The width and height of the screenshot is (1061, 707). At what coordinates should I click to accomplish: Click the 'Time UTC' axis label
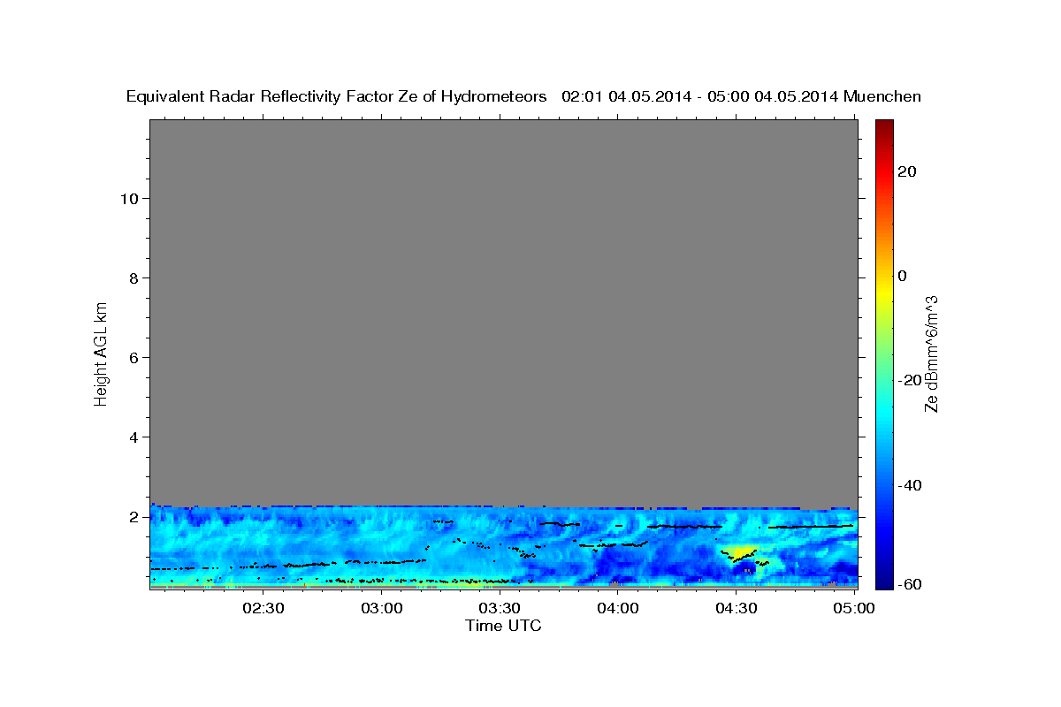click(503, 626)
